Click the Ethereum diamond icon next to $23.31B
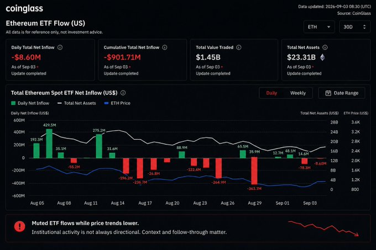 pyautogui.click(x=322, y=57)
